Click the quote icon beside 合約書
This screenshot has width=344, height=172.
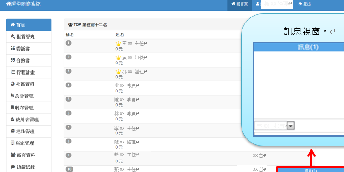click(x=12, y=60)
